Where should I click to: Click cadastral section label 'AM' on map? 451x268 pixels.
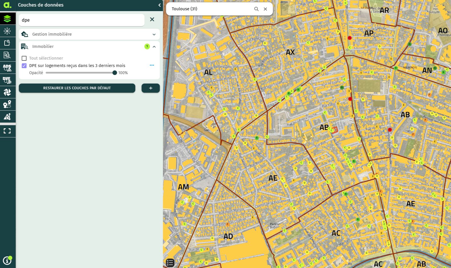[184, 187]
